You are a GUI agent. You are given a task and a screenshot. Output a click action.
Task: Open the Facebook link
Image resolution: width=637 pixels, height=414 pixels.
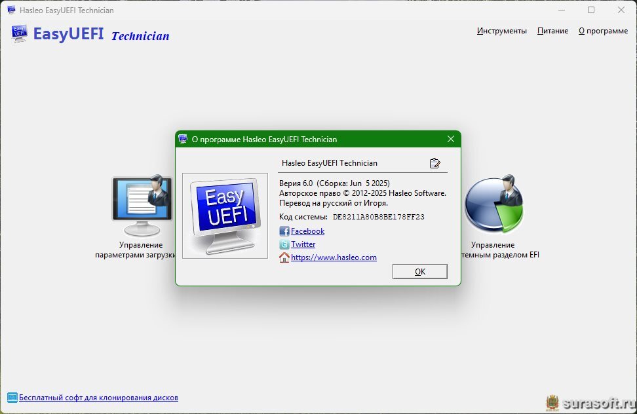click(307, 231)
